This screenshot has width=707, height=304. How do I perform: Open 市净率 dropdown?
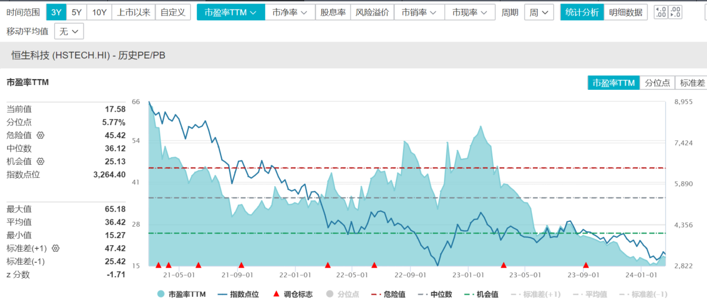tap(290, 12)
